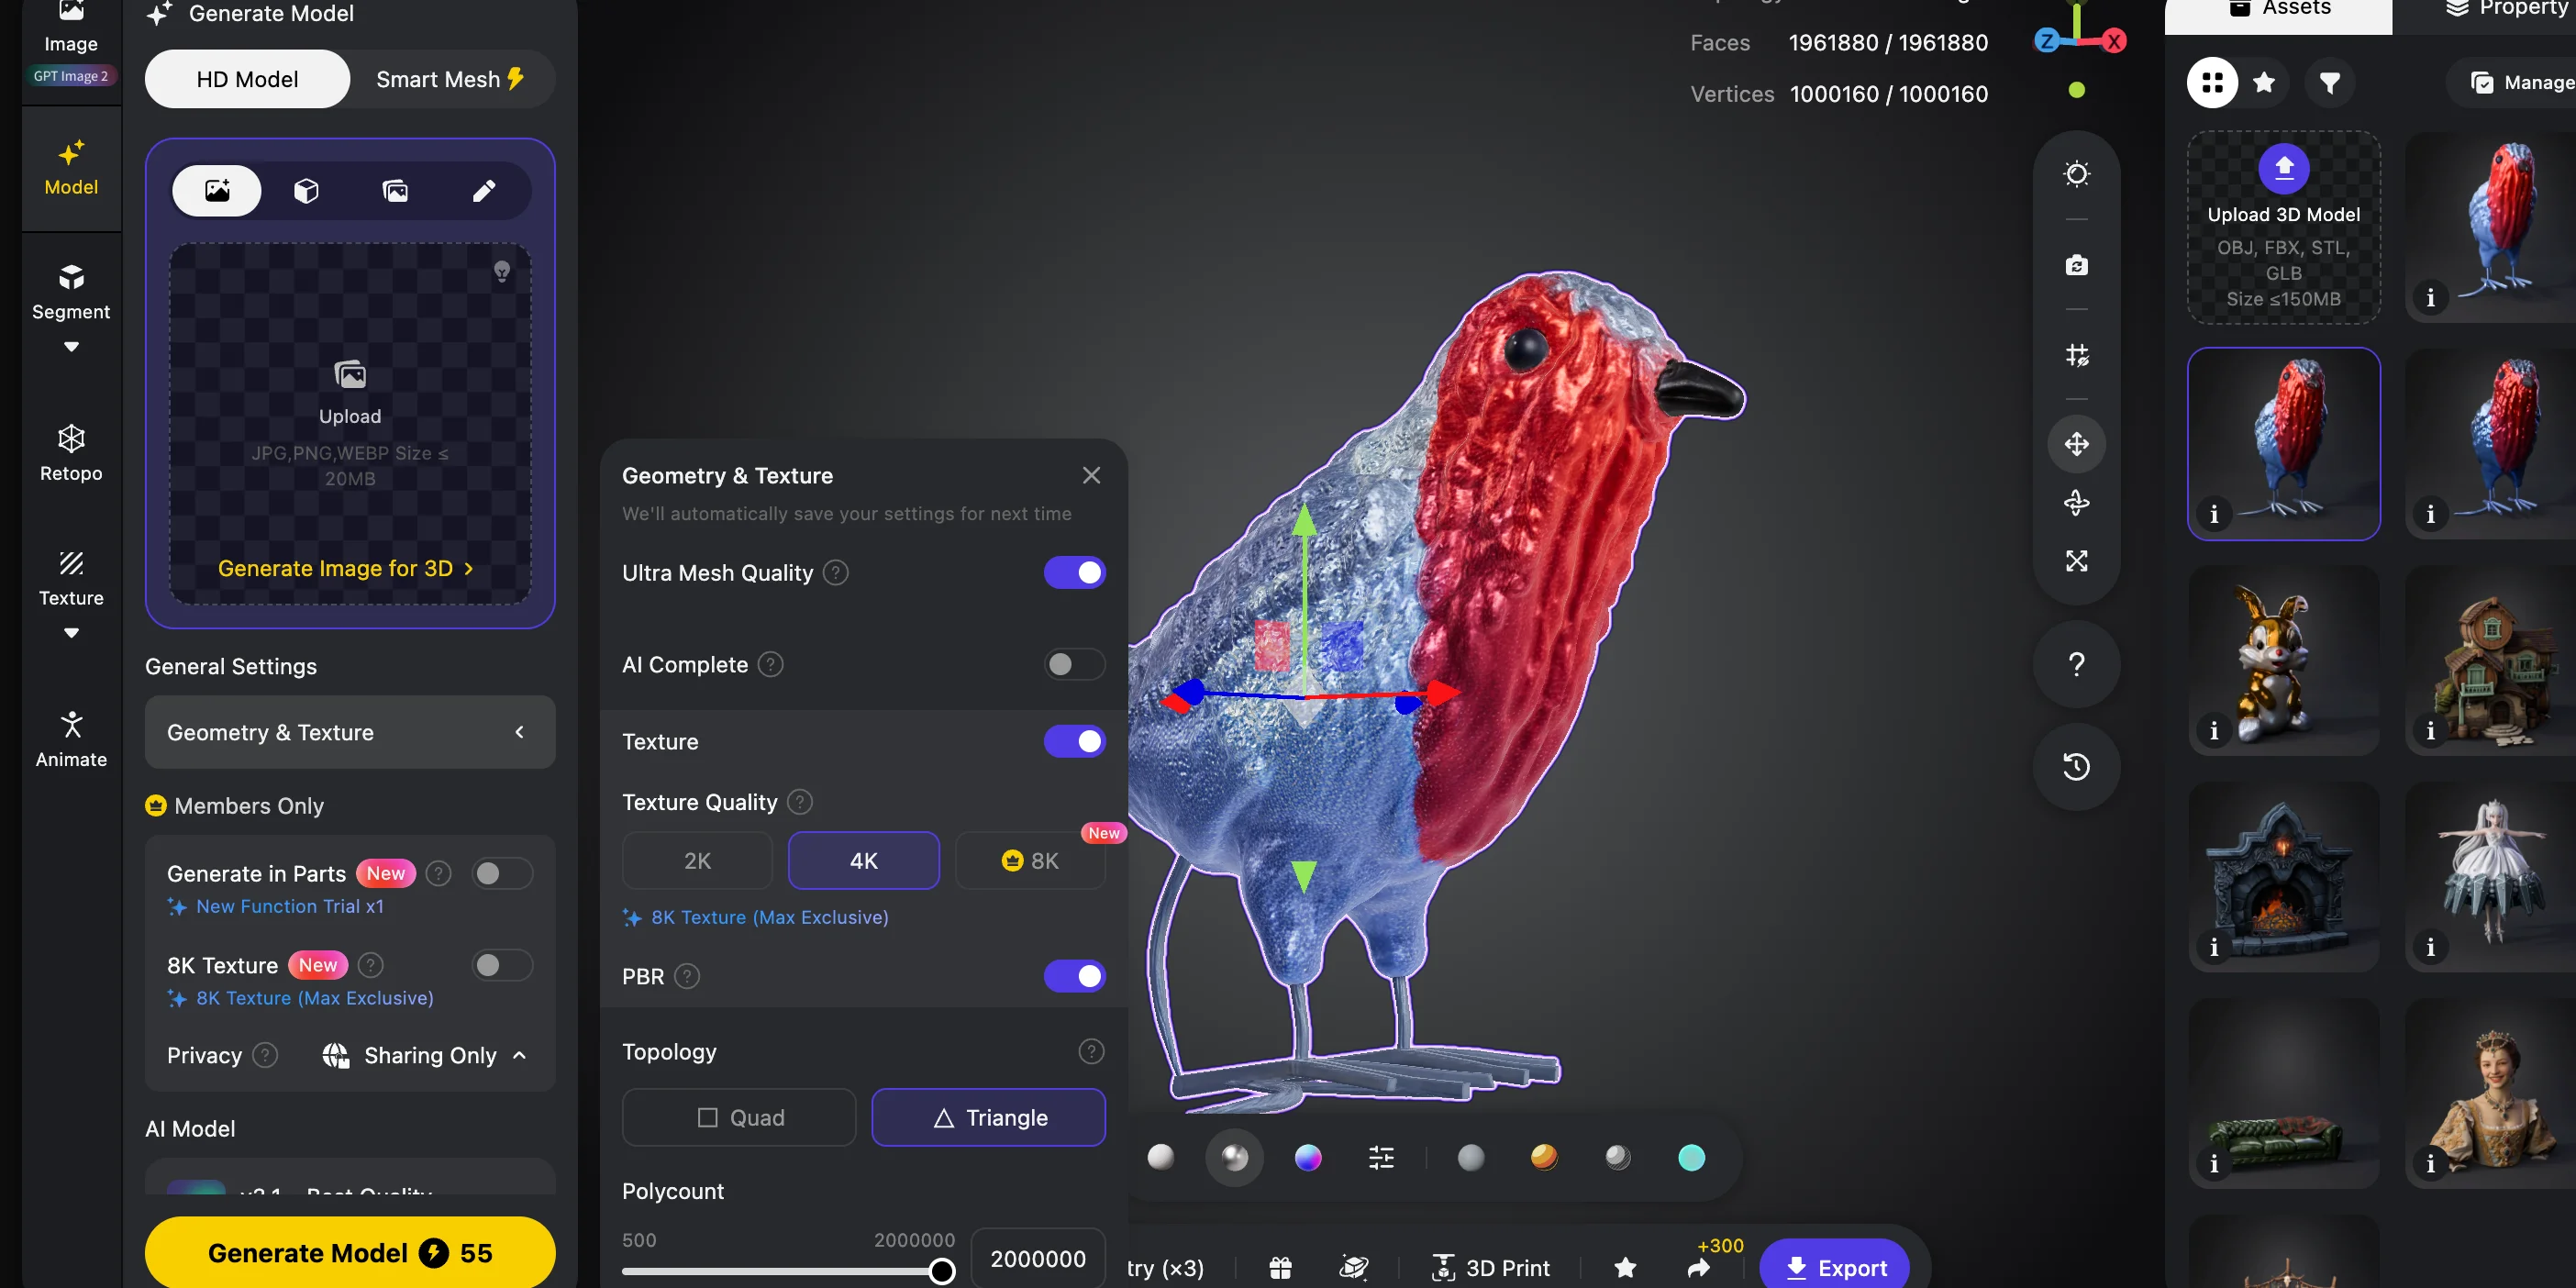The image size is (2576, 1288).
Task: Select 8K texture quality option
Action: 1030,860
